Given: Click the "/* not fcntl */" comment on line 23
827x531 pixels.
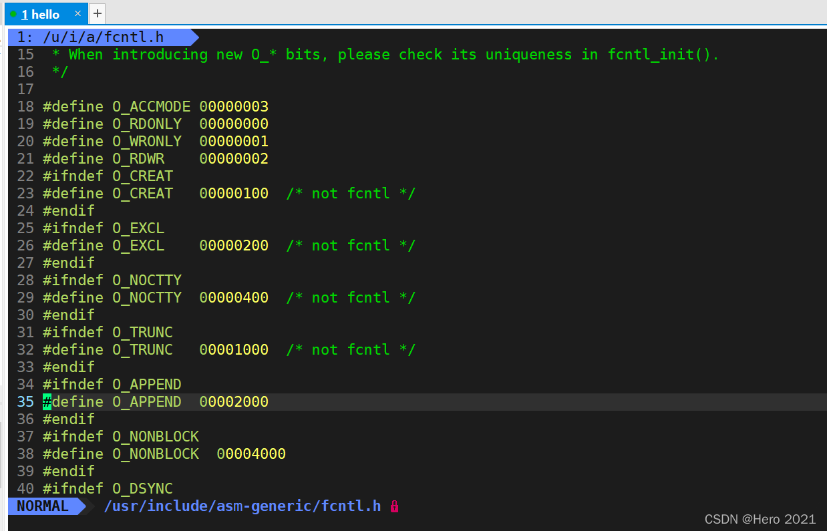Looking at the screenshot, I should tap(351, 193).
